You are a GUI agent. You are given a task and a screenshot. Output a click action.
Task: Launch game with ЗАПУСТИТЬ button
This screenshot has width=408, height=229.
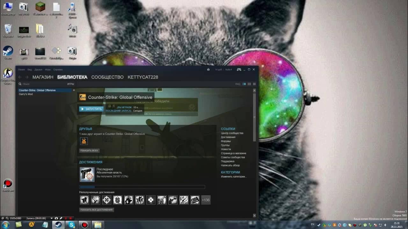click(91, 109)
